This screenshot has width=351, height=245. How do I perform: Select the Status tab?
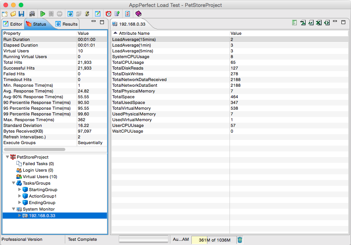click(x=36, y=24)
